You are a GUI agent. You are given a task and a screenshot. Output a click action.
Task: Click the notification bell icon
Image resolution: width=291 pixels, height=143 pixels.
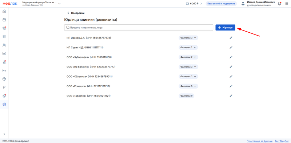[x=279, y=4]
